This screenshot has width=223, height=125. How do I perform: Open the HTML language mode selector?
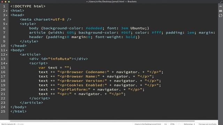point(172,124)
